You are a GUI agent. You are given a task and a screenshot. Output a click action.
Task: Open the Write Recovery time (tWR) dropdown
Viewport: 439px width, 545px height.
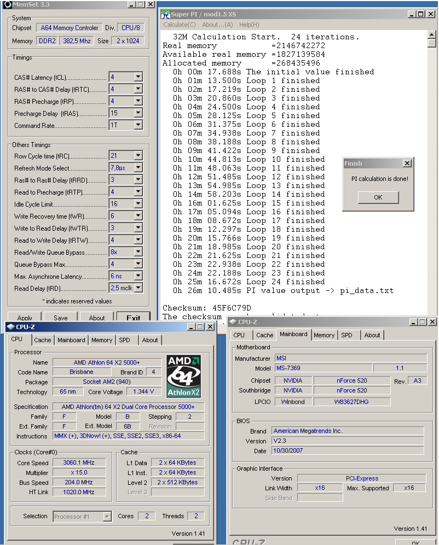(x=138, y=215)
